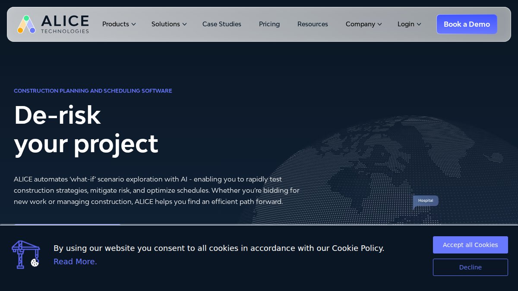This screenshot has width=518, height=291.
Task: Accept all Cookies
Action: pos(471,245)
